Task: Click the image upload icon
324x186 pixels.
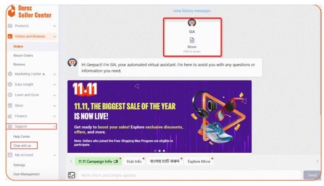Action: click(72, 175)
